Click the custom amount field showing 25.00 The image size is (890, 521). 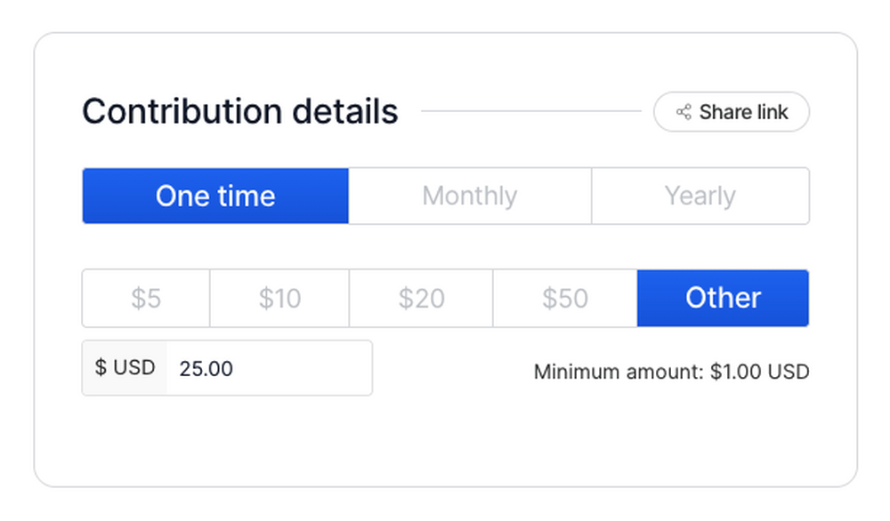(x=206, y=368)
